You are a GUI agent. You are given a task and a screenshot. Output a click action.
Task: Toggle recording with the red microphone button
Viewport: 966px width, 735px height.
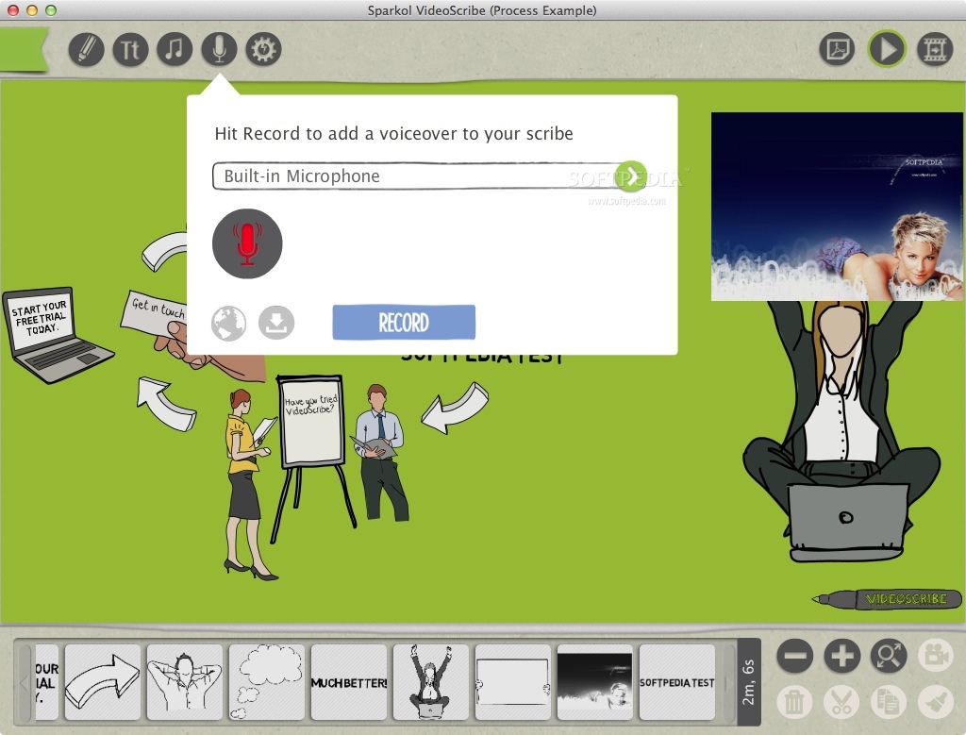pos(247,242)
